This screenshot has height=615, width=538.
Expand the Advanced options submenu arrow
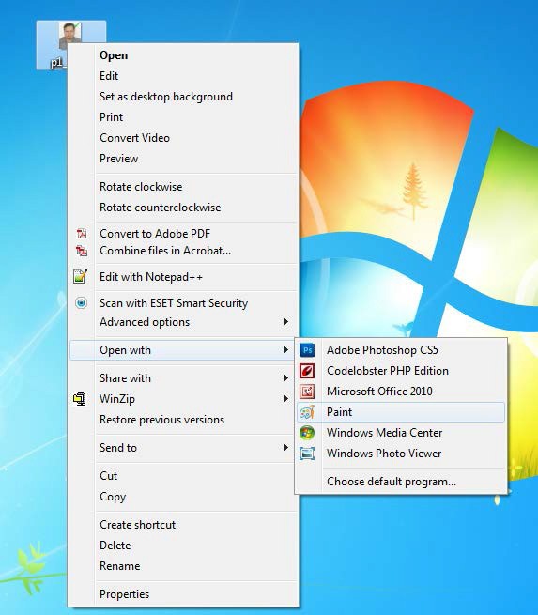tap(286, 322)
